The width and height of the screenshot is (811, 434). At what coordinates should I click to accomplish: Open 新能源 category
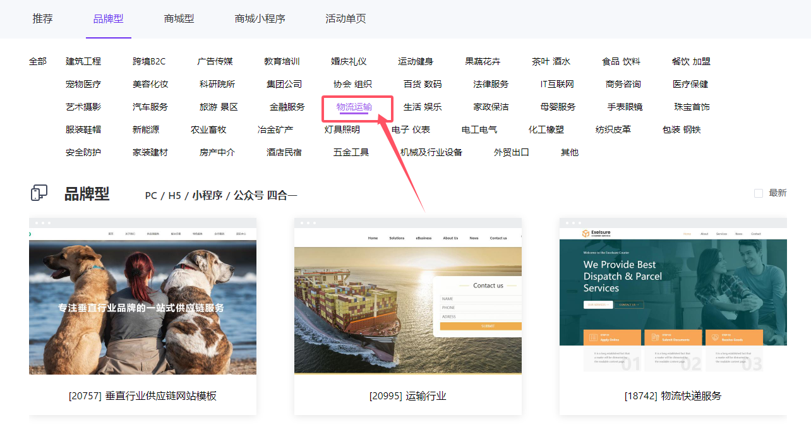coord(146,130)
